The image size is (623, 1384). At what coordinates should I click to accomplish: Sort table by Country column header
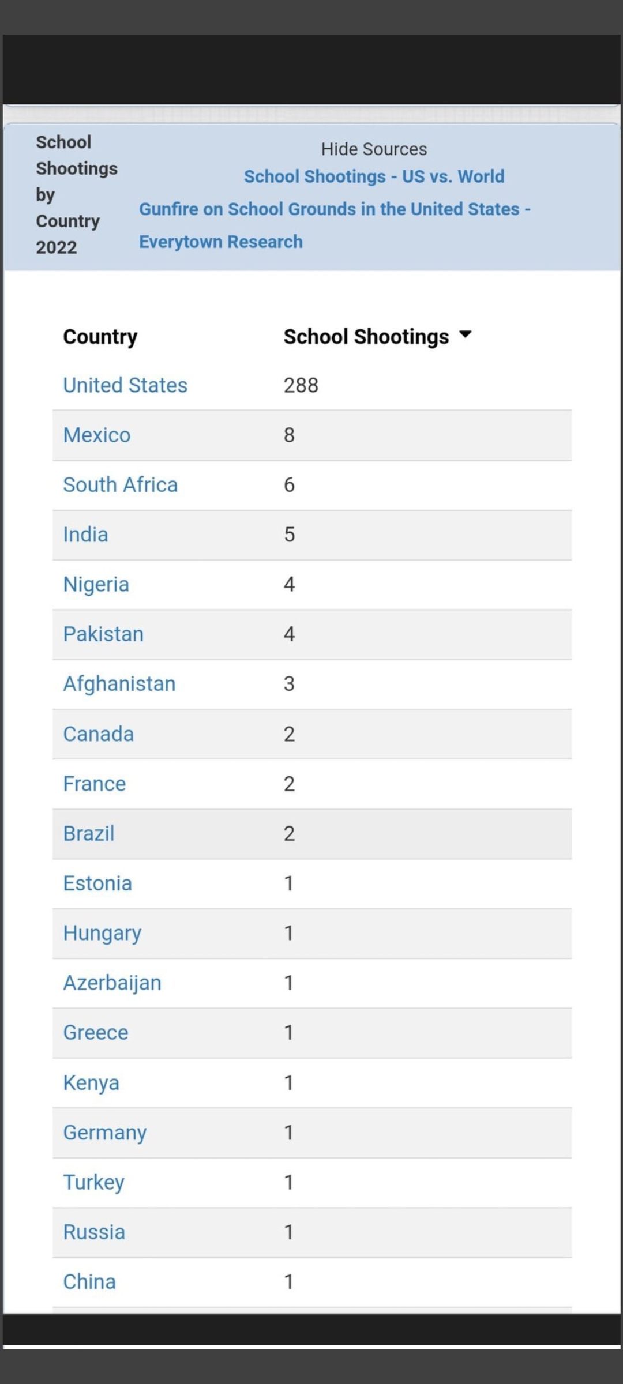tap(100, 337)
